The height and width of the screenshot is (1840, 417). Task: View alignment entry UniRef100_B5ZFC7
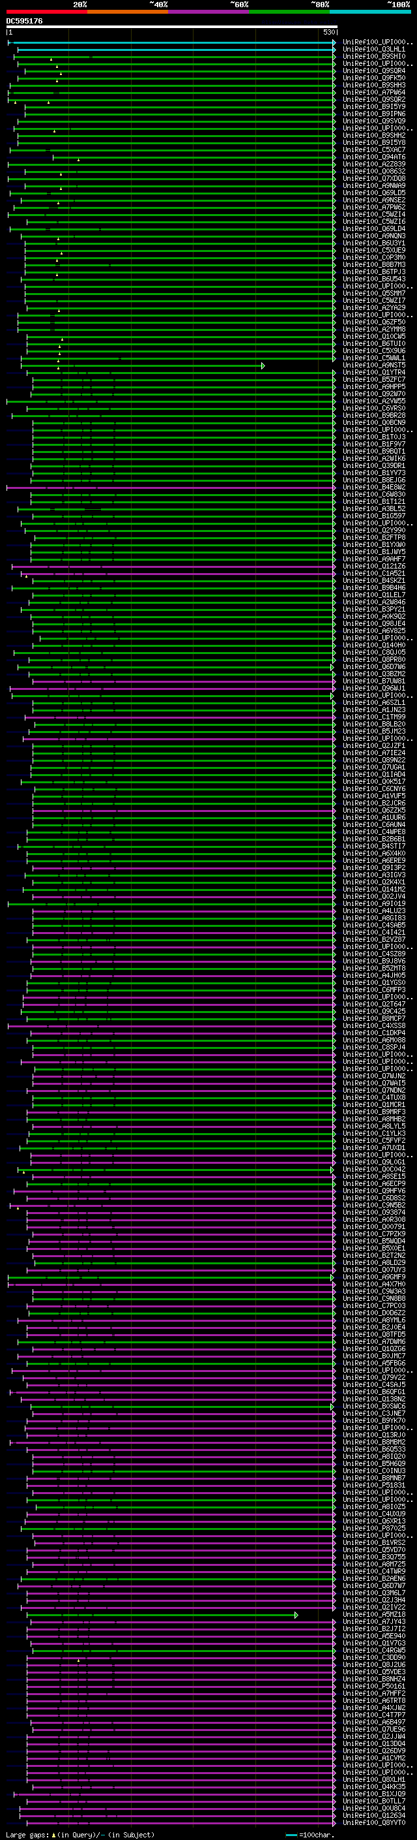click(x=374, y=380)
